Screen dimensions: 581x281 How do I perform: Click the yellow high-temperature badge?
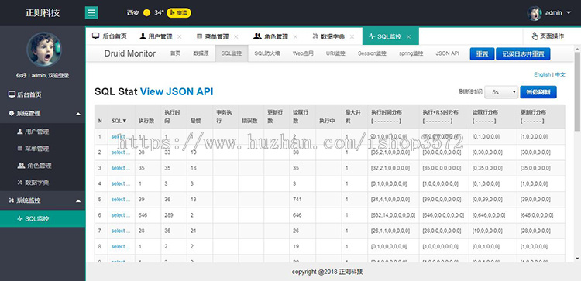pyautogui.click(x=179, y=13)
